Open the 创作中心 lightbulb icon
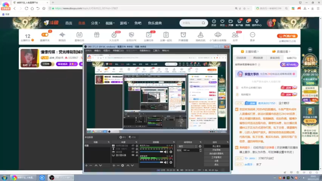 (257, 21)
